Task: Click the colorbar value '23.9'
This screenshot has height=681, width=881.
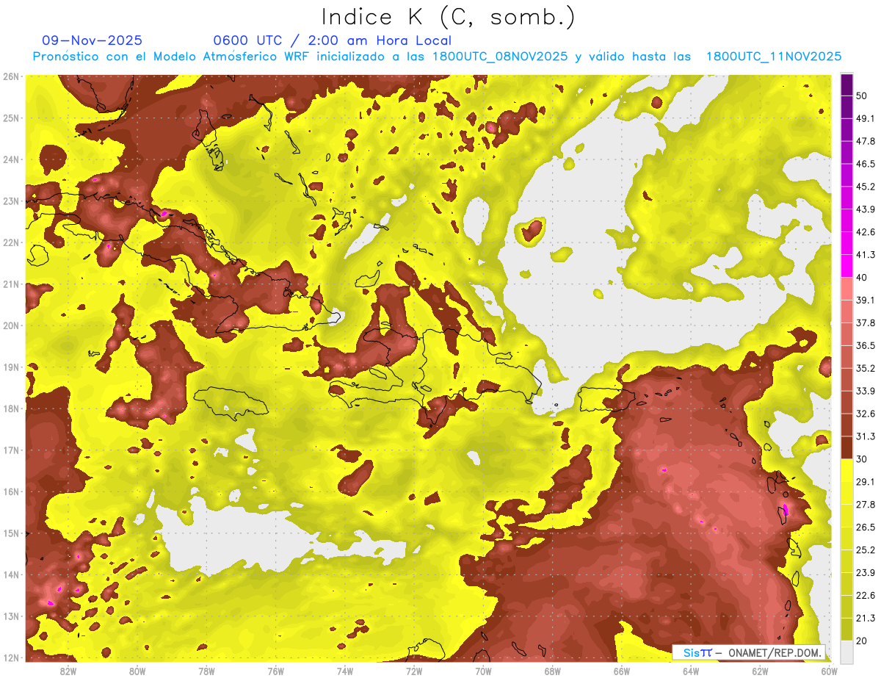Action: pyautogui.click(x=866, y=573)
